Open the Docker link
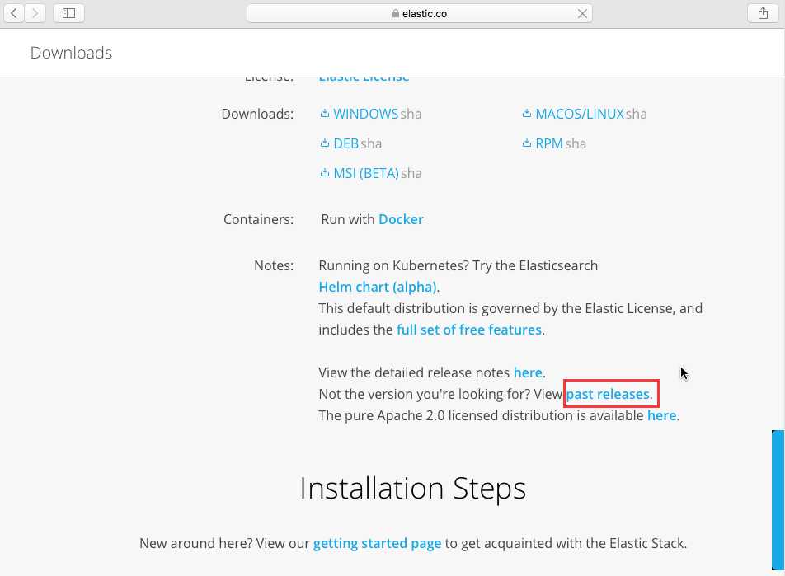785x576 pixels. pyautogui.click(x=401, y=220)
